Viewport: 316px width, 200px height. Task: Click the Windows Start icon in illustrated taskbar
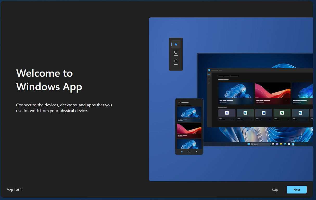pyautogui.click(x=249, y=144)
